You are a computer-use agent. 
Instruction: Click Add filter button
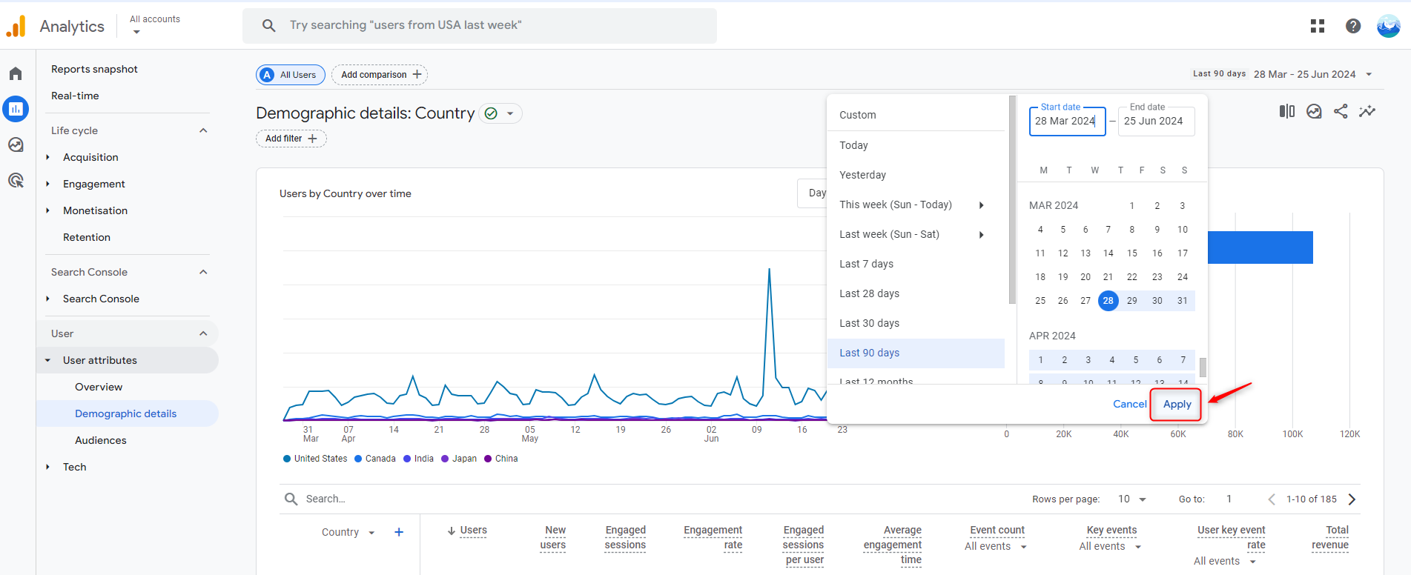[x=291, y=139]
